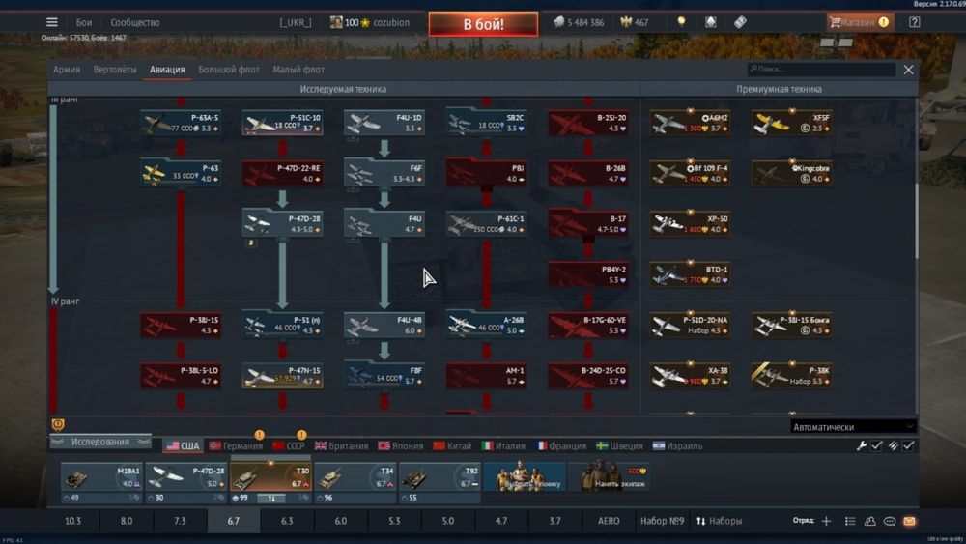This screenshot has width=966, height=544.
Task: Click the gold shield warning badge
Action: [x=58, y=424]
